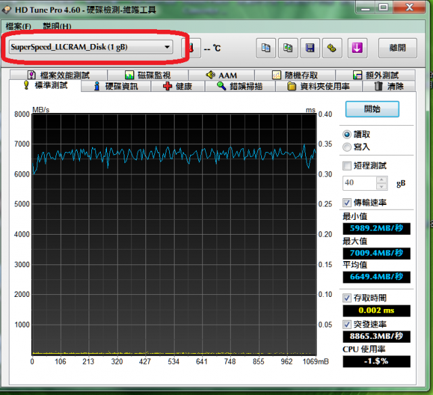Screen dimensions: 433x395
Task: Click the 離開 exit button
Action: pyautogui.click(x=397, y=48)
